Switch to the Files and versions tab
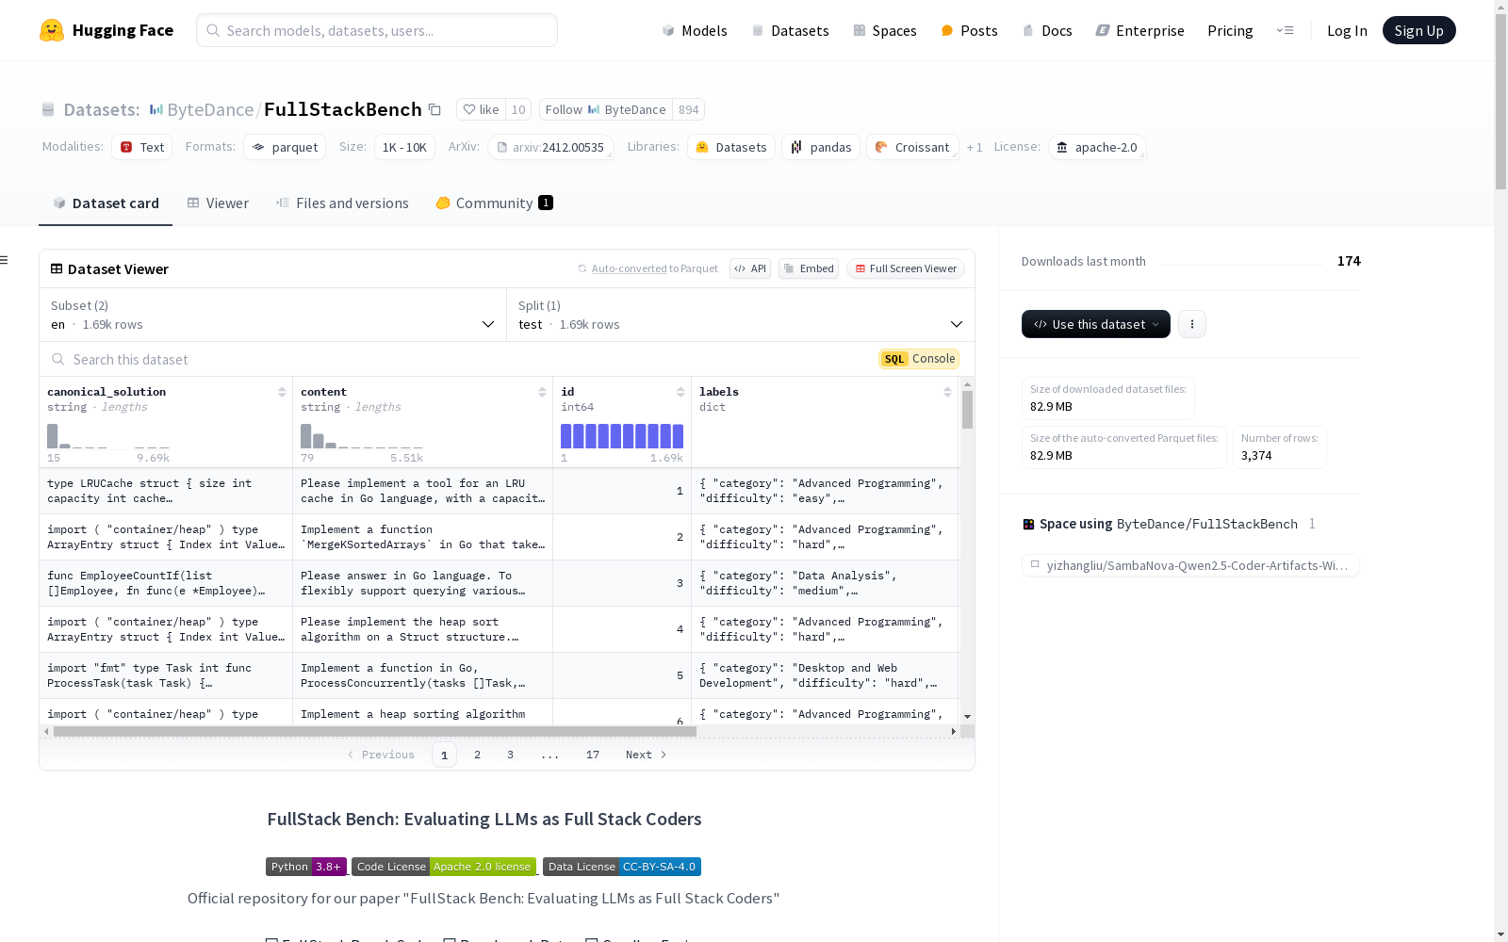This screenshot has width=1508, height=942. 342,203
